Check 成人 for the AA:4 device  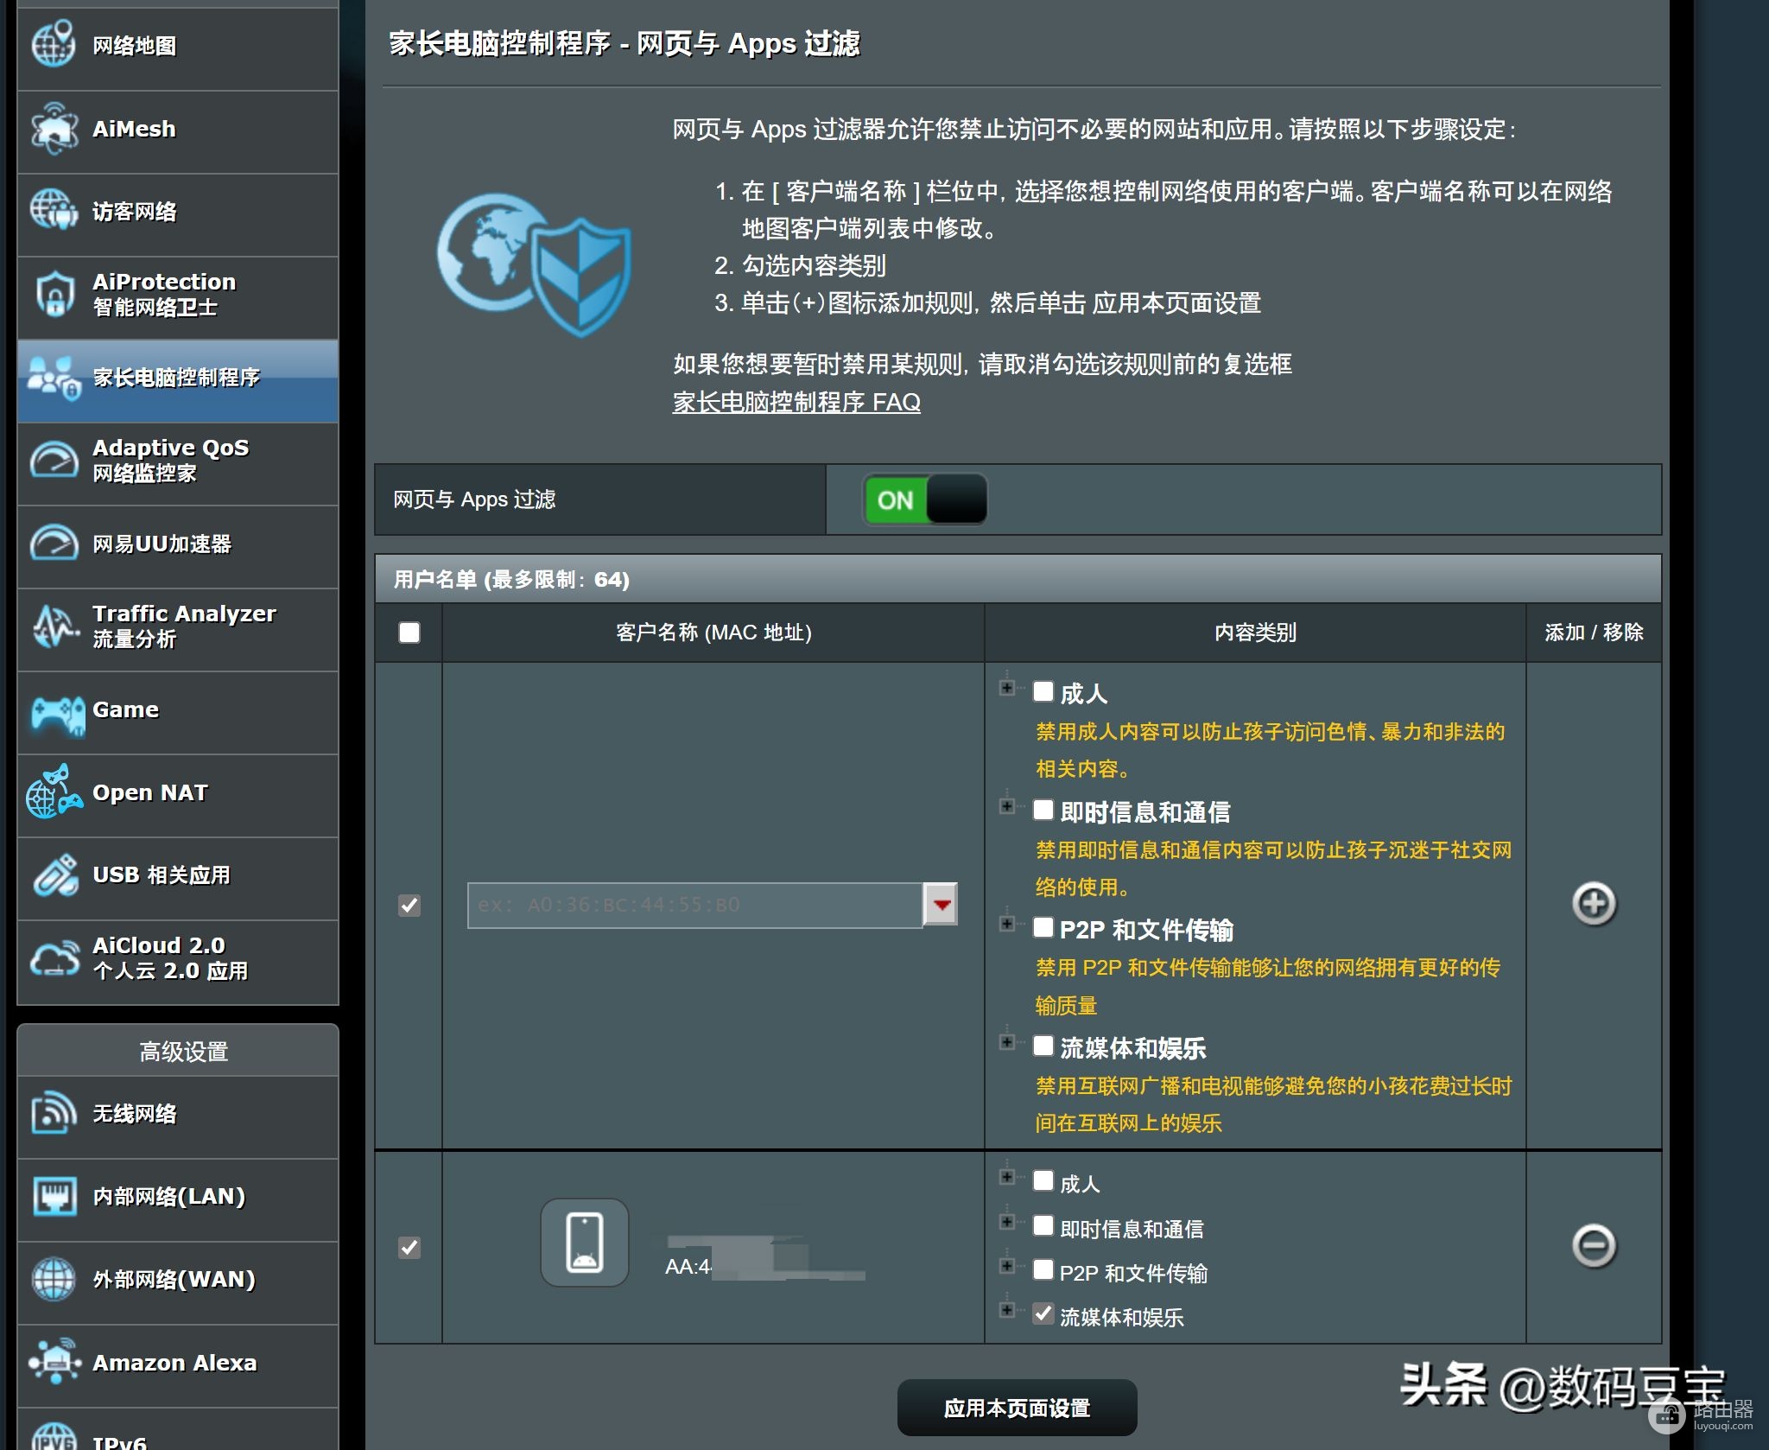[1043, 1180]
